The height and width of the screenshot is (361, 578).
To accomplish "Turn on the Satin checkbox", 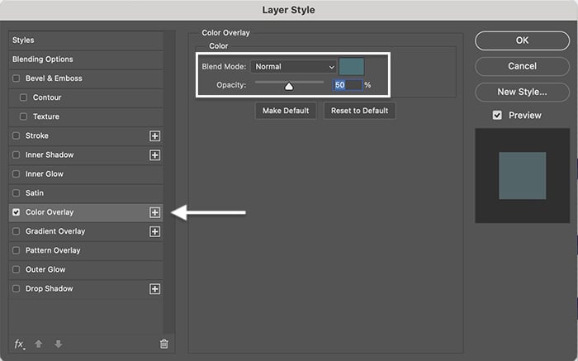I will [17, 192].
